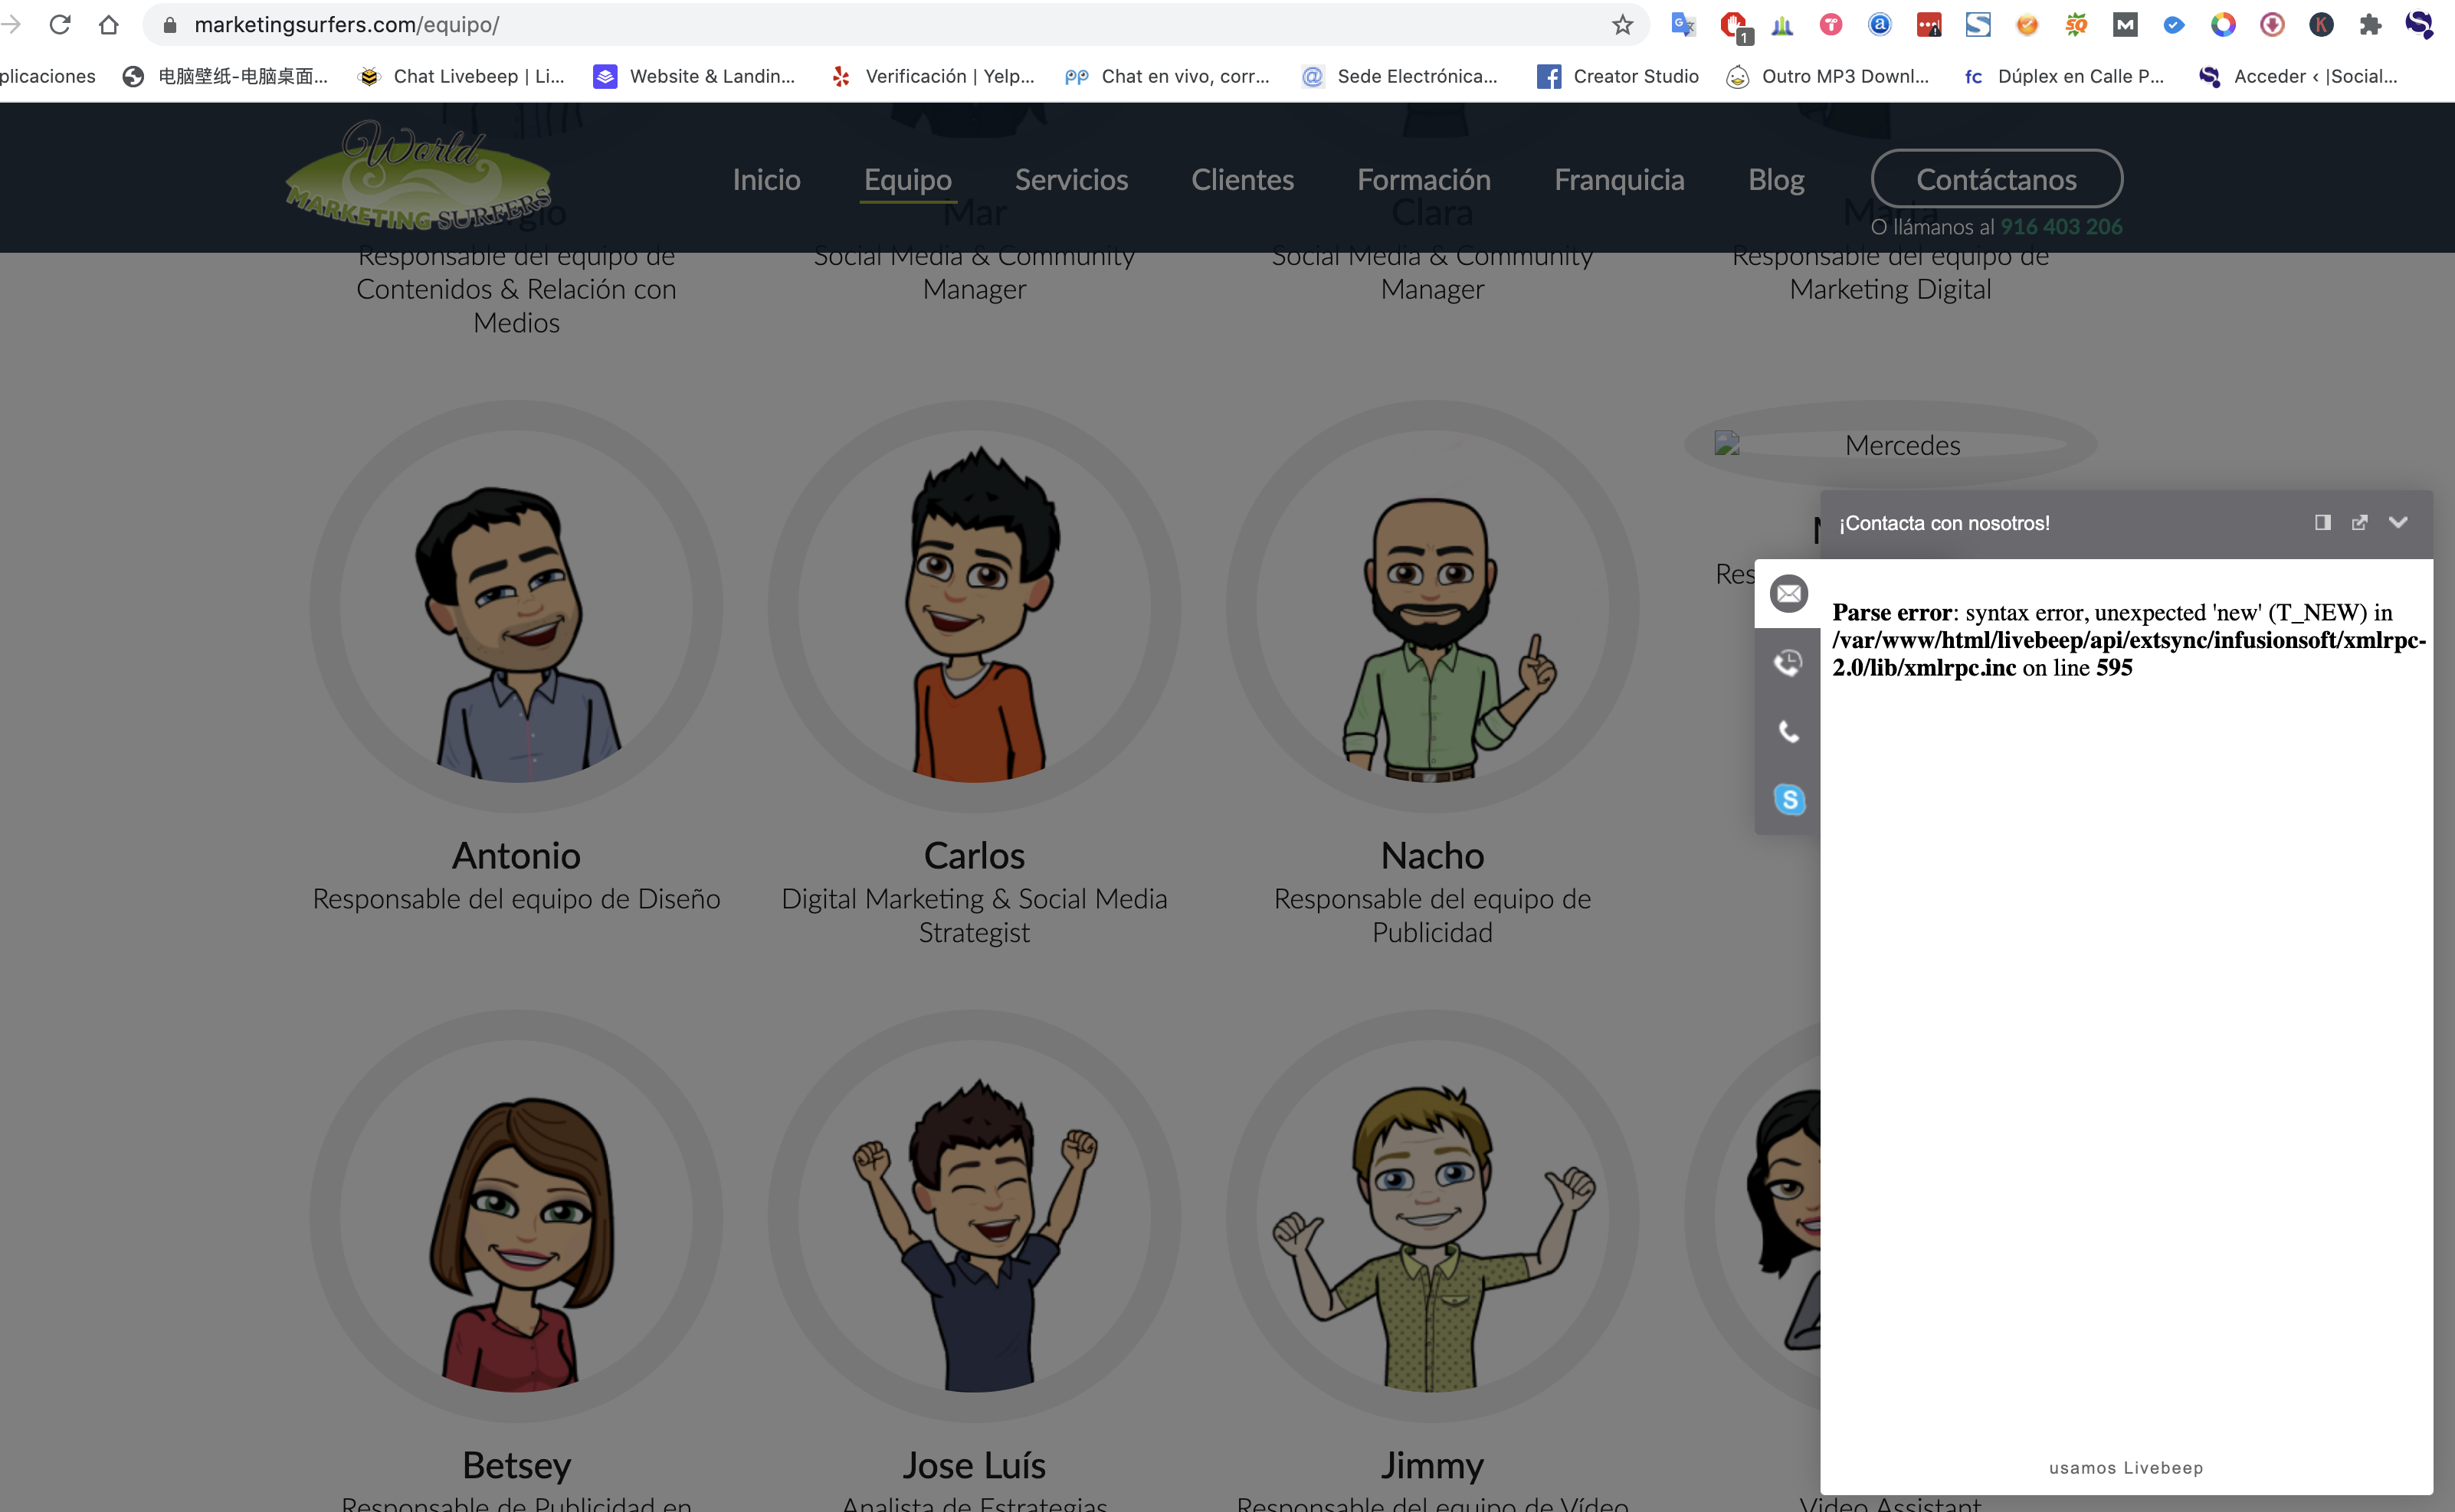
Task: Open the red download-arrow extension icon
Action: coord(2272,24)
